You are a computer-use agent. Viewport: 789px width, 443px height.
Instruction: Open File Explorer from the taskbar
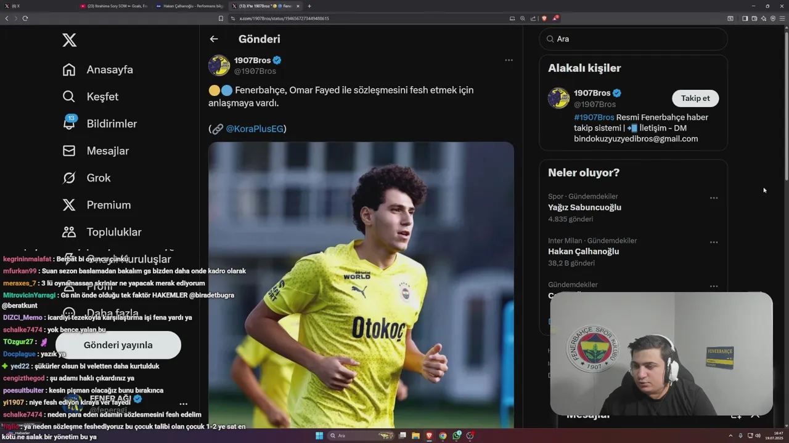[415, 436]
